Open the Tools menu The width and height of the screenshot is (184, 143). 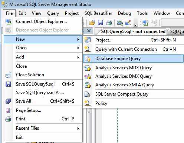click(x=142, y=13)
